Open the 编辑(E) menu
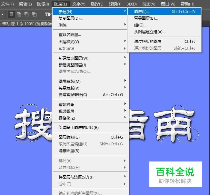The width and height of the screenshot is (210, 195). [25, 4]
